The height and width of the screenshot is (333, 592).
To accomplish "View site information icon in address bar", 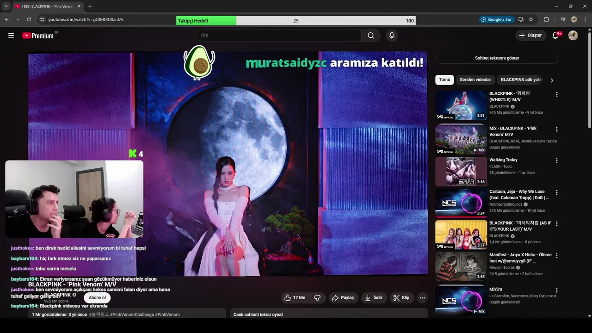I will coord(42,19).
